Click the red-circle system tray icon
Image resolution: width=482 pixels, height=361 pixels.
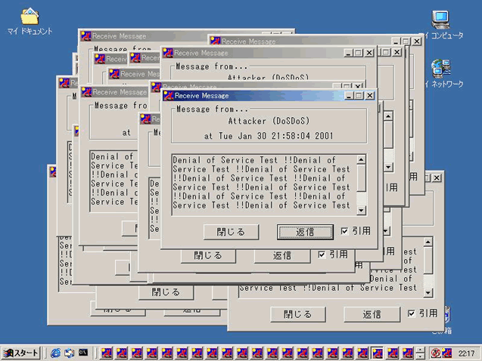tap(435, 353)
